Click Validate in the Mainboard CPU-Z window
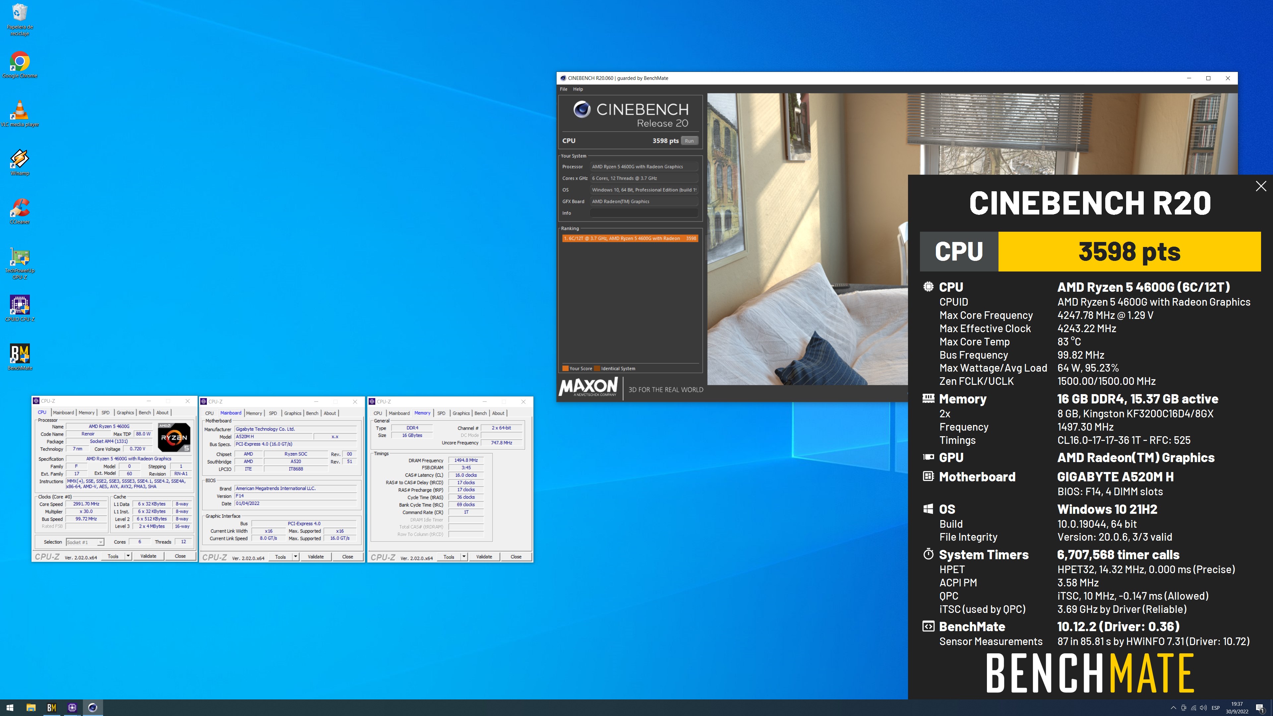The width and height of the screenshot is (1273, 716). (316, 557)
